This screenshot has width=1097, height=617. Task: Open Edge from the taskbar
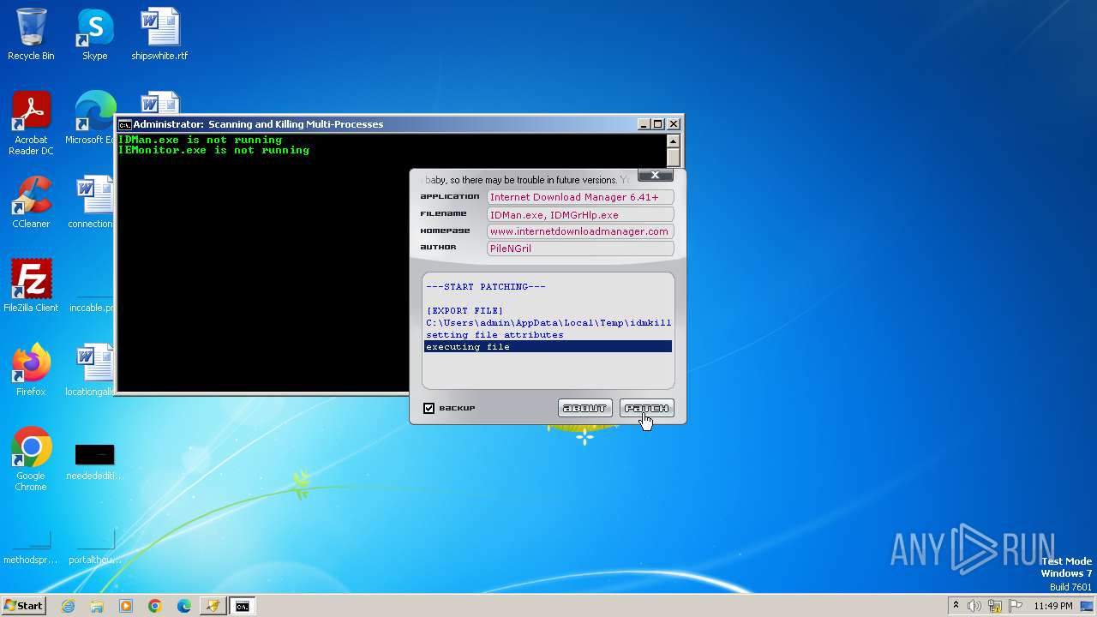click(x=184, y=606)
